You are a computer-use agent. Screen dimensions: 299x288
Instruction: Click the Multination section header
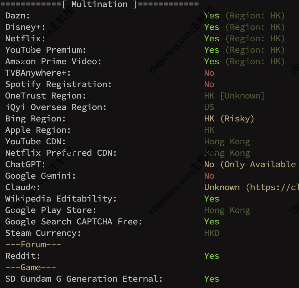click(x=99, y=4)
